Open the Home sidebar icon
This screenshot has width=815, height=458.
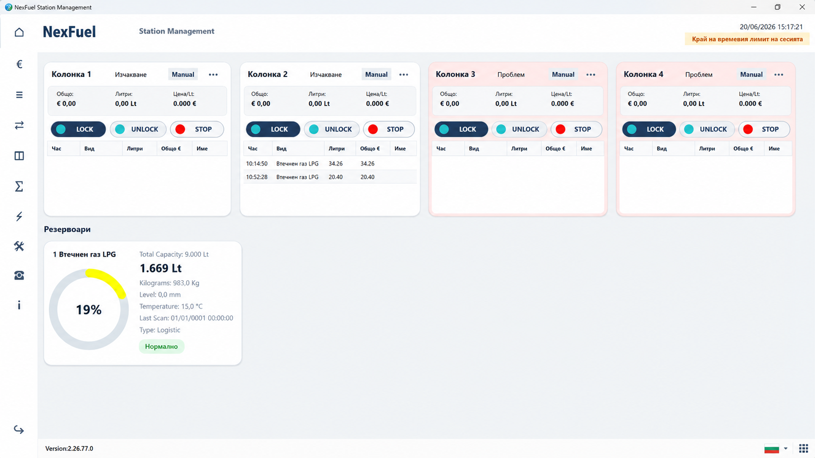pos(19,32)
